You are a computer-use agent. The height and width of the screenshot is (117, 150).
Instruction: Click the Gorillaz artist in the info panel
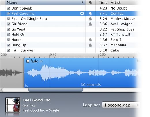29,105
